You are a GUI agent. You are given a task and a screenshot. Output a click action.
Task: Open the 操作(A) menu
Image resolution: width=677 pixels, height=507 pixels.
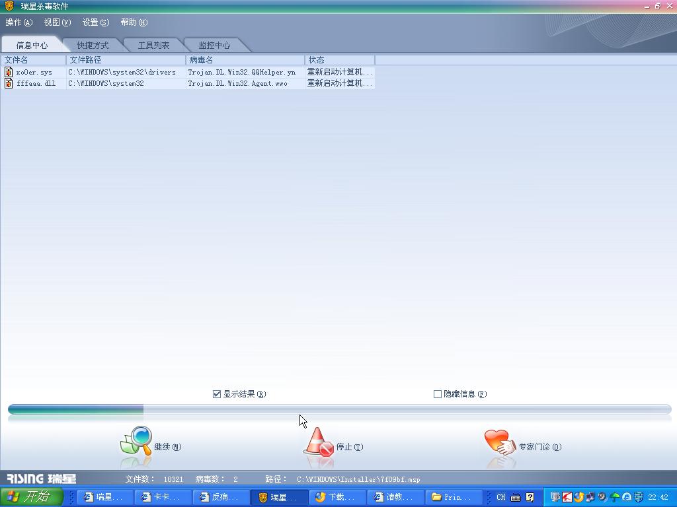[19, 22]
